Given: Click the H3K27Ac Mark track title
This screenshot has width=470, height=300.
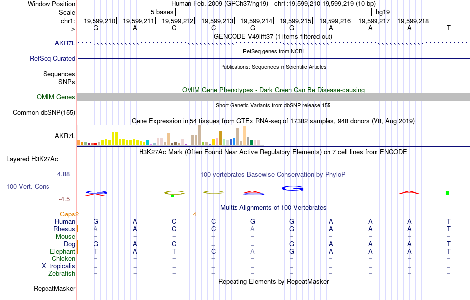Looking at the screenshot, I should coord(273,152).
